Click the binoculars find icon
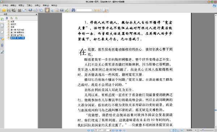217x132 pixels. point(73,10)
